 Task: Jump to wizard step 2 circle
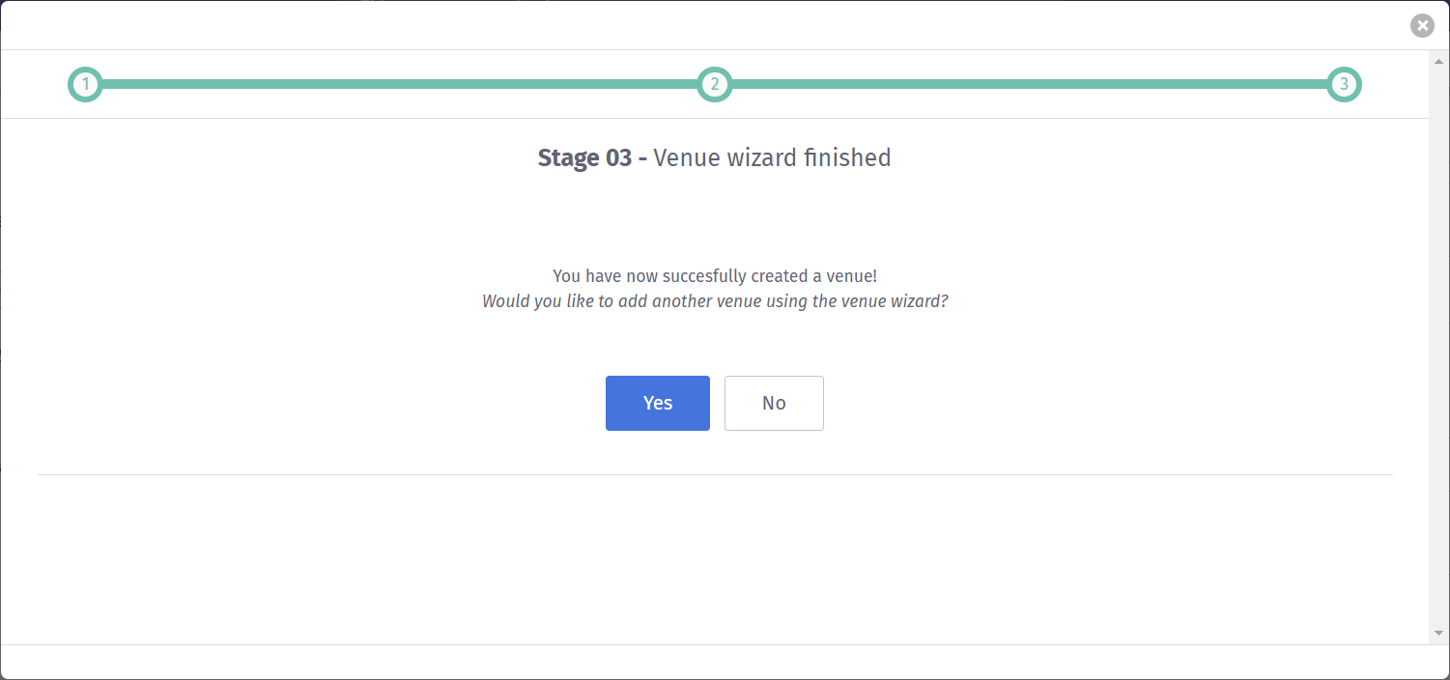(714, 85)
